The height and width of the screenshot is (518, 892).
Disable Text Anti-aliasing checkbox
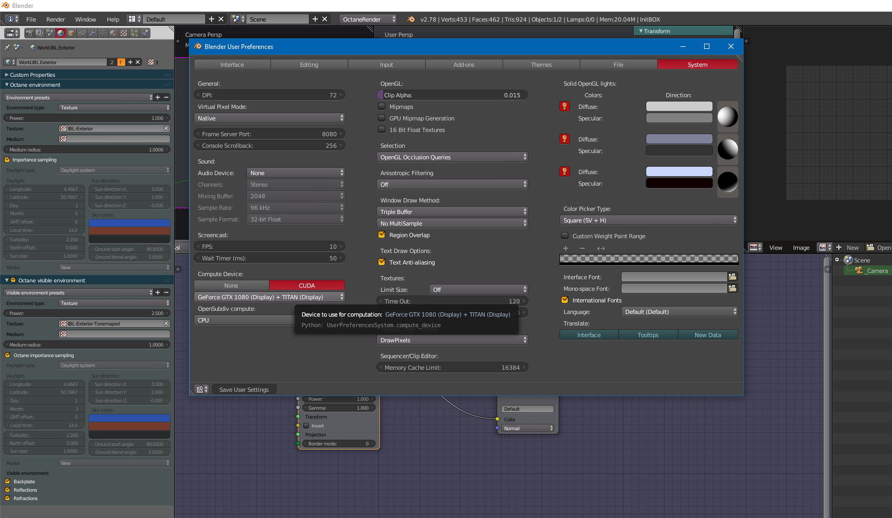coord(382,262)
